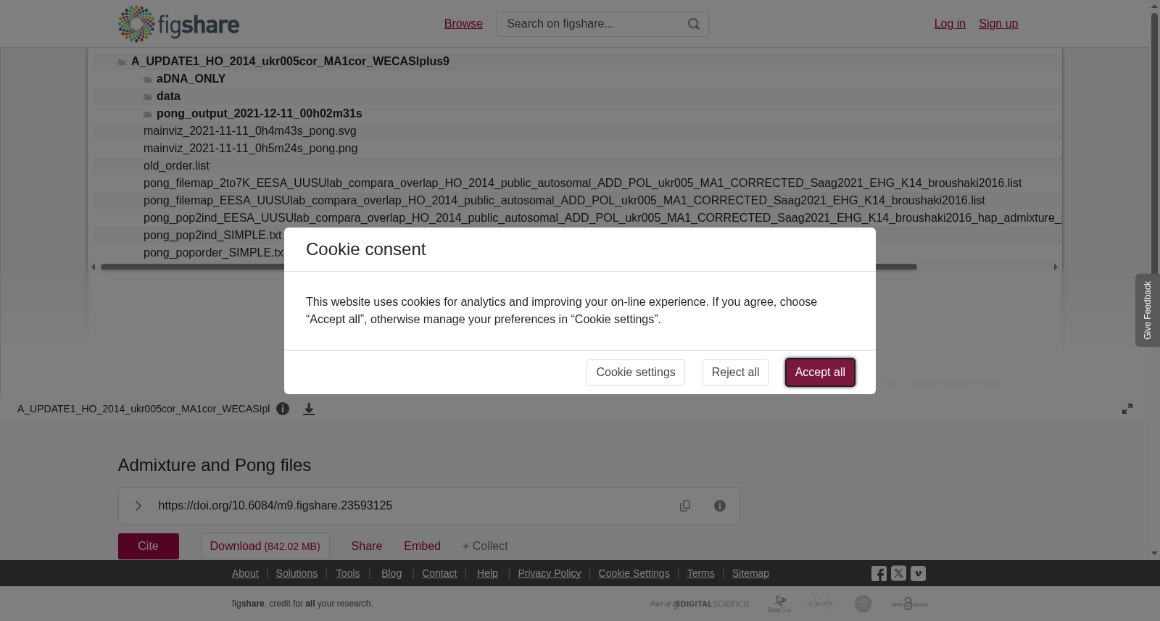
Task: Click the folder icon of A_UPDATE1_HO_2014 root
Action: 122,62
